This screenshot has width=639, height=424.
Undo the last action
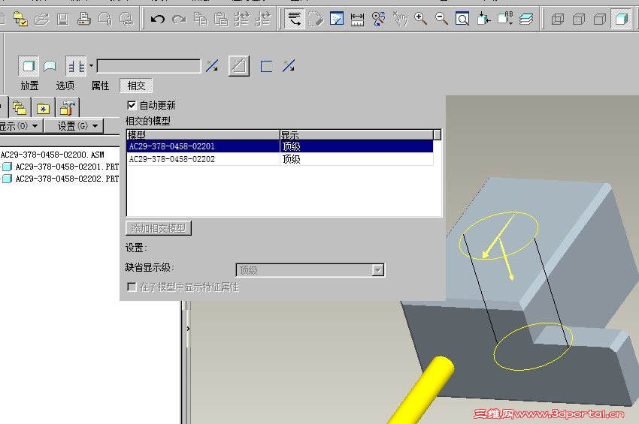click(x=157, y=19)
